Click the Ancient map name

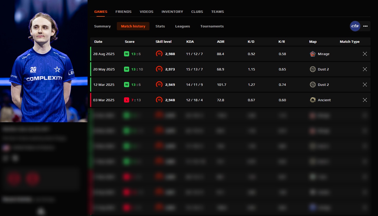pyautogui.click(x=324, y=100)
